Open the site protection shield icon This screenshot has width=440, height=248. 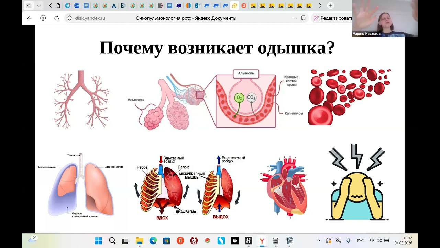[69, 18]
